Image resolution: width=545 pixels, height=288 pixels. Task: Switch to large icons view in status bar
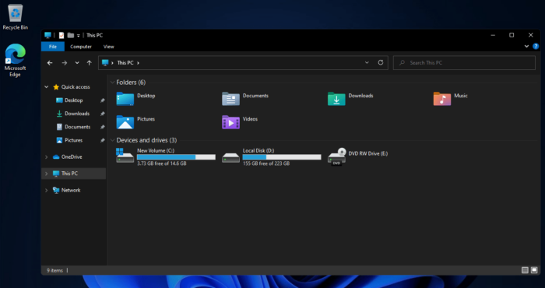coord(534,270)
